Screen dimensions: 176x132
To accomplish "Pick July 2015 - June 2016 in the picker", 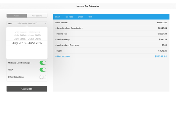I will tap(27, 39).
